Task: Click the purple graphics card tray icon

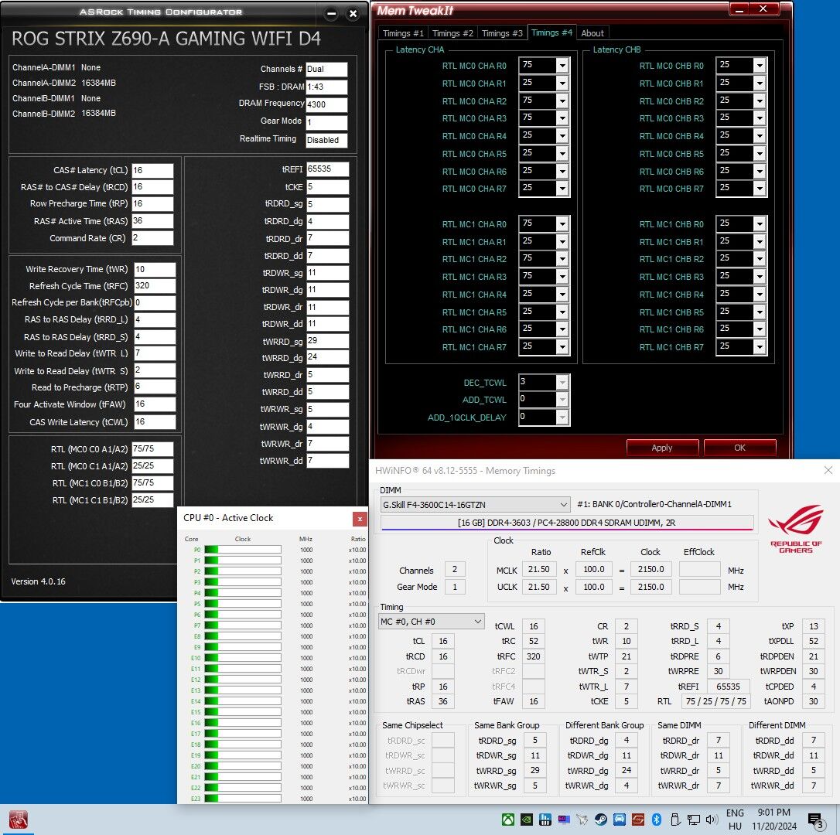Action: point(564,820)
